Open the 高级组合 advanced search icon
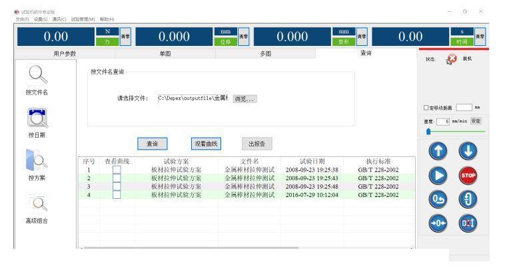The image size is (519, 272). point(37,202)
